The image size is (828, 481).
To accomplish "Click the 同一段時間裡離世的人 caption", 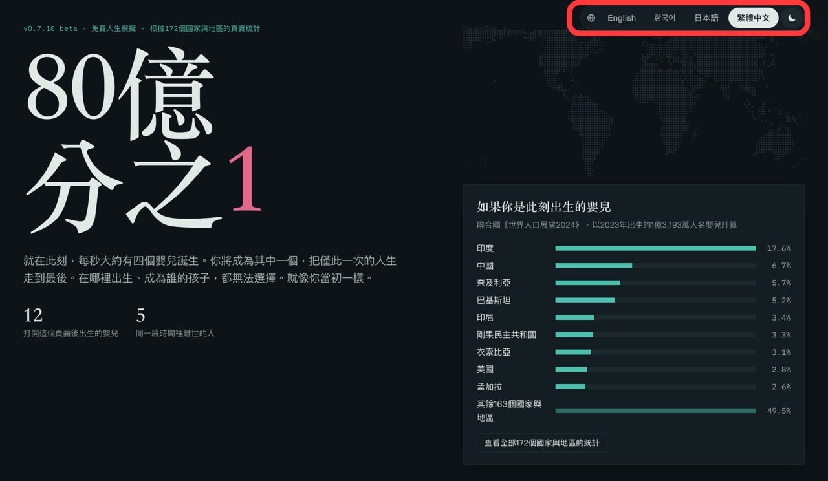I will (x=175, y=333).
